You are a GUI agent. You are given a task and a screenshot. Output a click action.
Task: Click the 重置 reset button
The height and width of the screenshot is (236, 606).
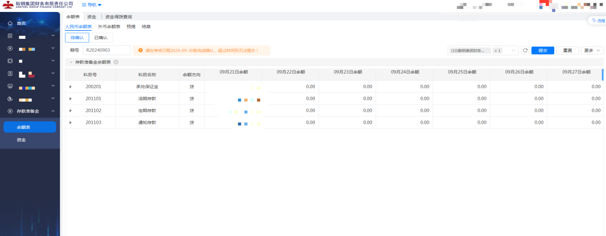[567, 50]
